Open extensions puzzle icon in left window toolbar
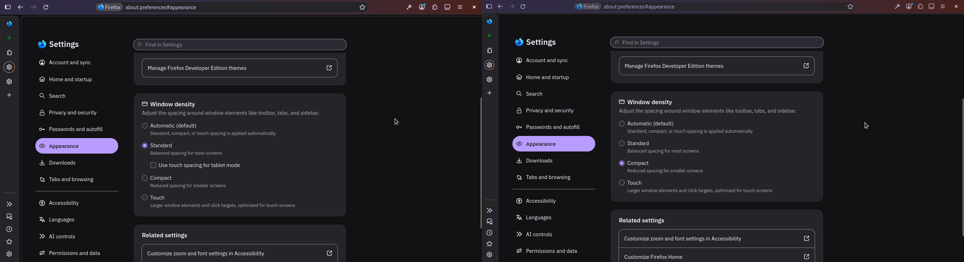964x262 pixels. (x=435, y=7)
